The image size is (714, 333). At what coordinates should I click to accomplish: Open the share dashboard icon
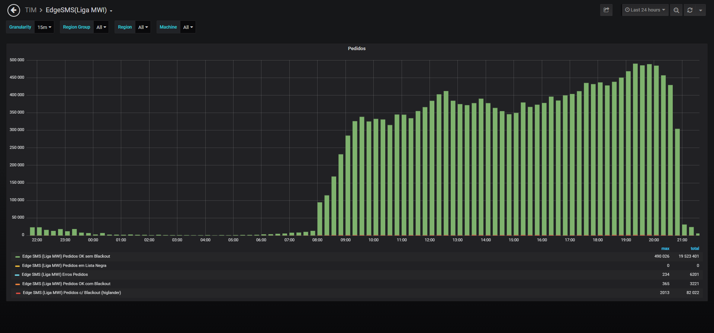606,10
